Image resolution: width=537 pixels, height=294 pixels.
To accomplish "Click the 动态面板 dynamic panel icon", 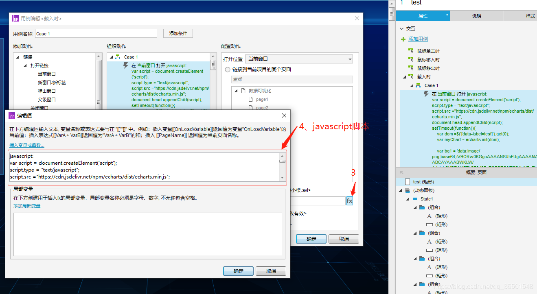I will click(x=408, y=191).
